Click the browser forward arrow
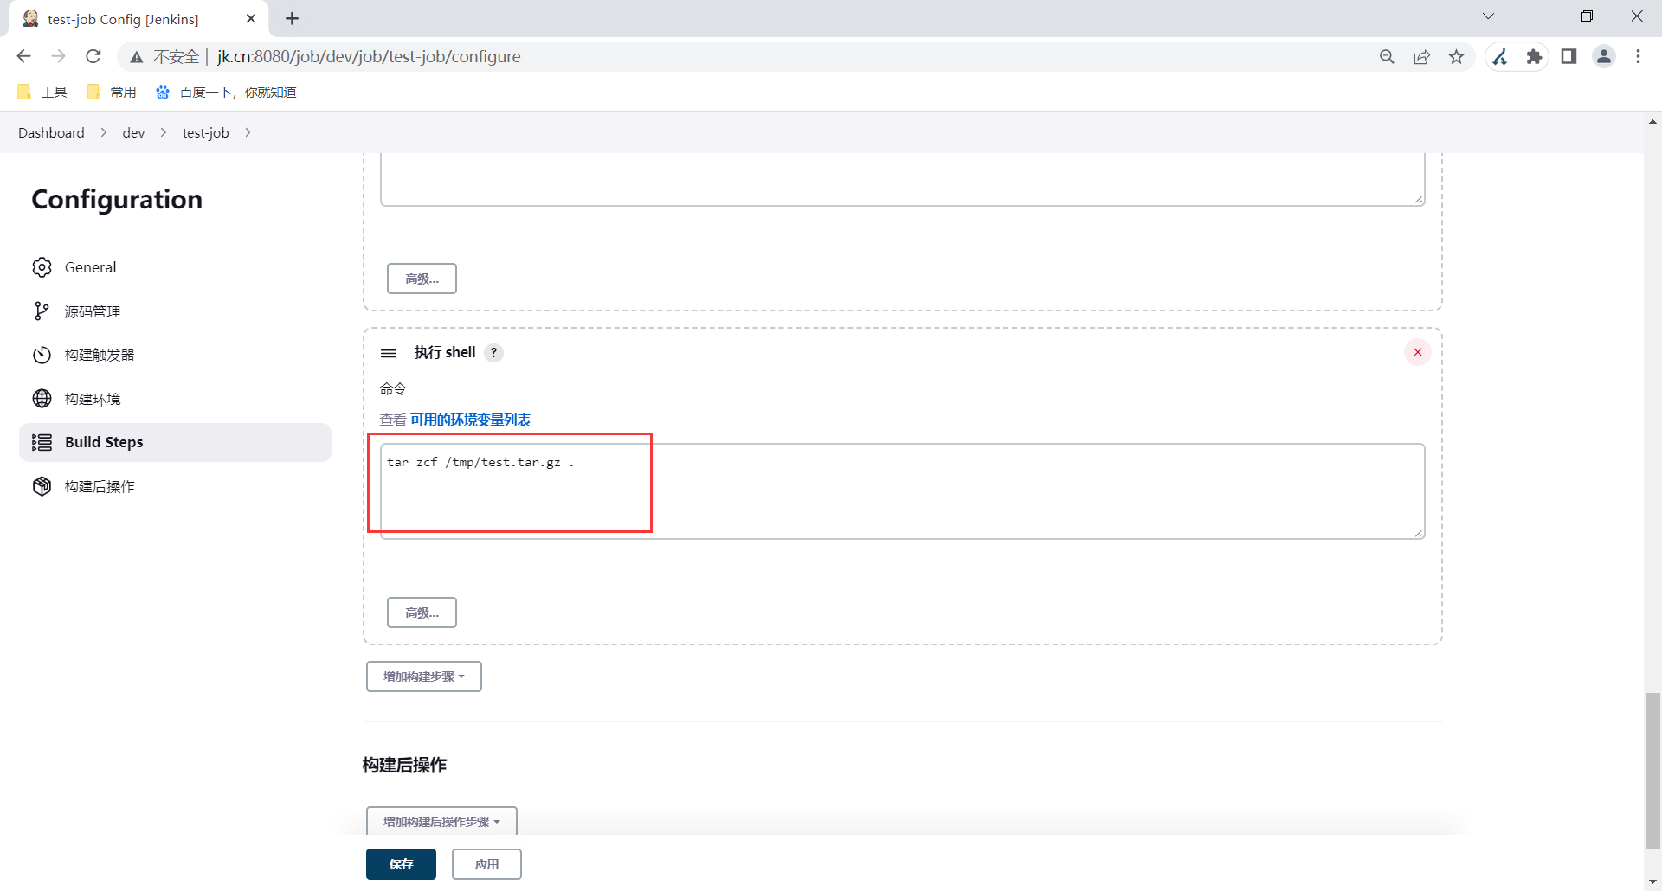The image size is (1662, 891). (58, 56)
